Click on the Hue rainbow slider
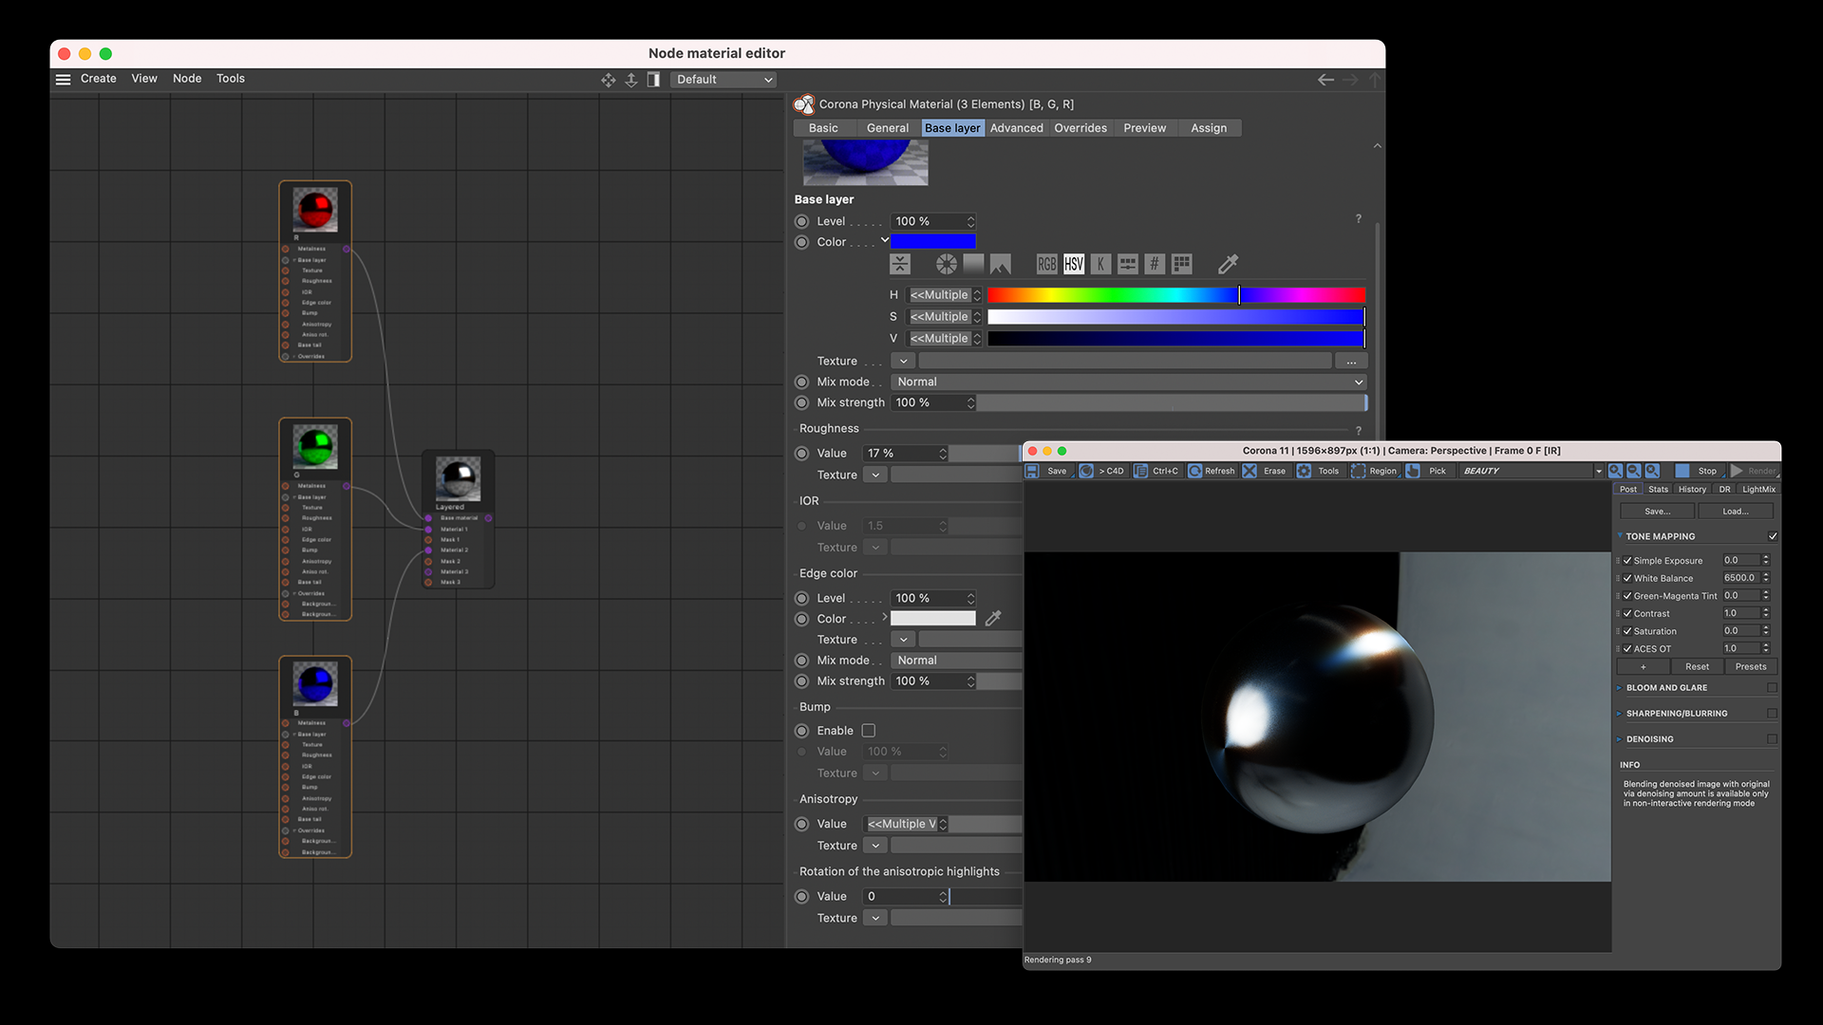The width and height of the screenshot is (1823, 1025). tap(1176, 295)
